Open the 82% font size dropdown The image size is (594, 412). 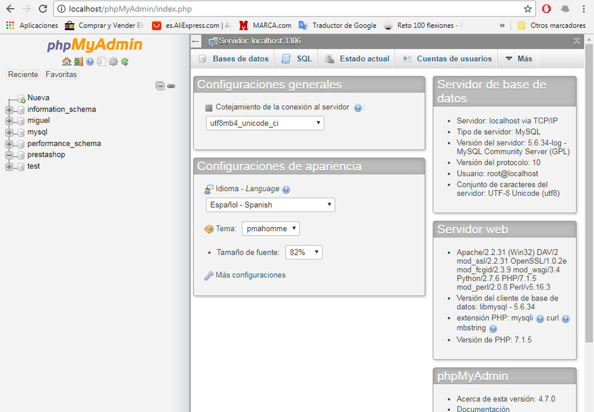pos(304,252)
